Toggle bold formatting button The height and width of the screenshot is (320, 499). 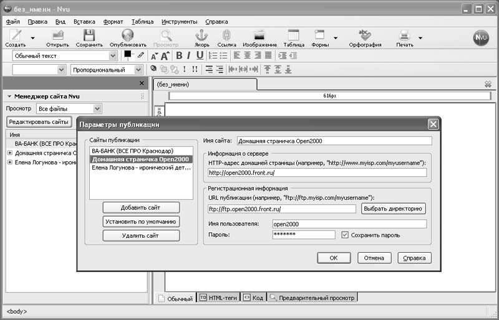coord(178,55)
